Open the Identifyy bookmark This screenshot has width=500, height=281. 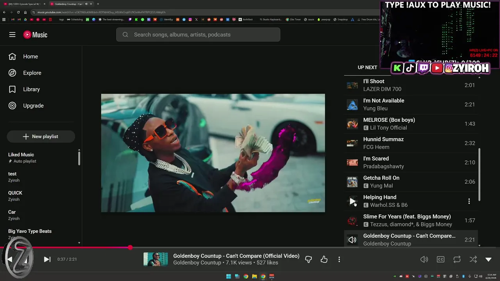click(x=166, y=20)
